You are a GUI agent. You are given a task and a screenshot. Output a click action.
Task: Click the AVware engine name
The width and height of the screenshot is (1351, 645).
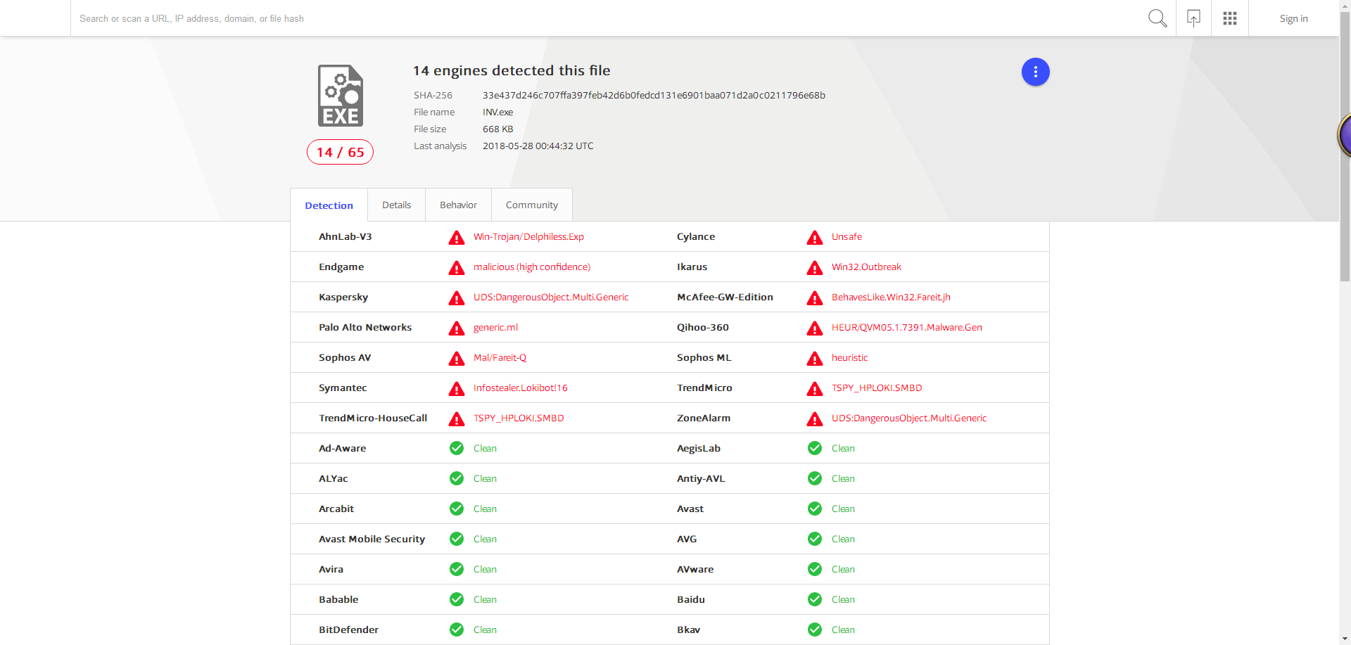(x=695, y=569)
